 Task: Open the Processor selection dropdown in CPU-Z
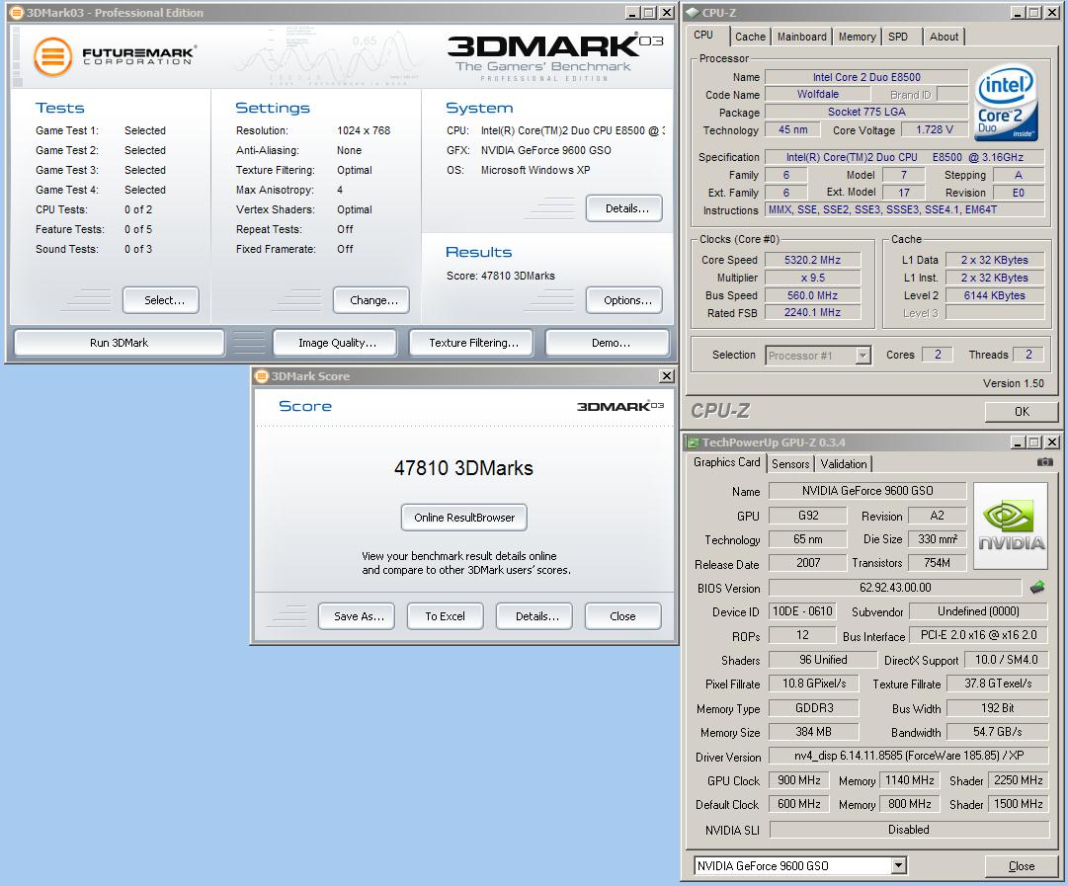(863, 355)
